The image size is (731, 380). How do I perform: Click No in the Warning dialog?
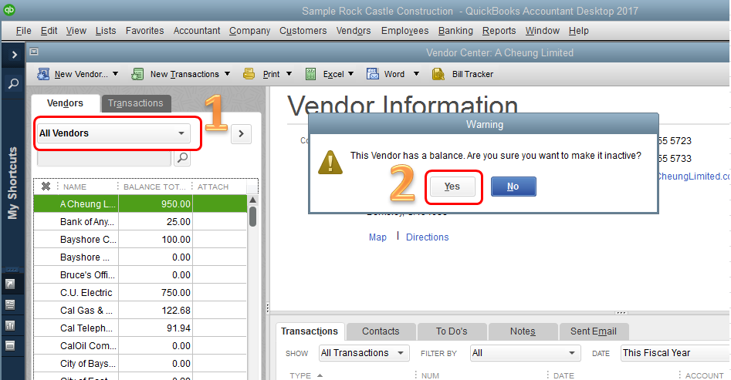point(513,187)
